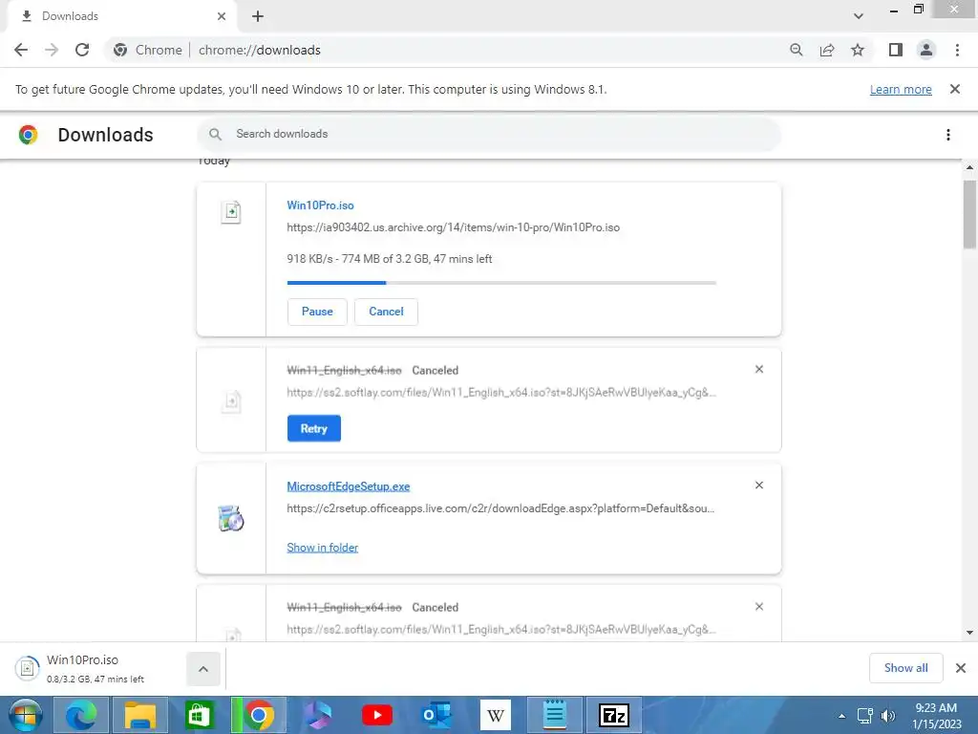The image size is (978, 734).
Task: Close the Downloads tab
Action: click(x=222, y=16)
